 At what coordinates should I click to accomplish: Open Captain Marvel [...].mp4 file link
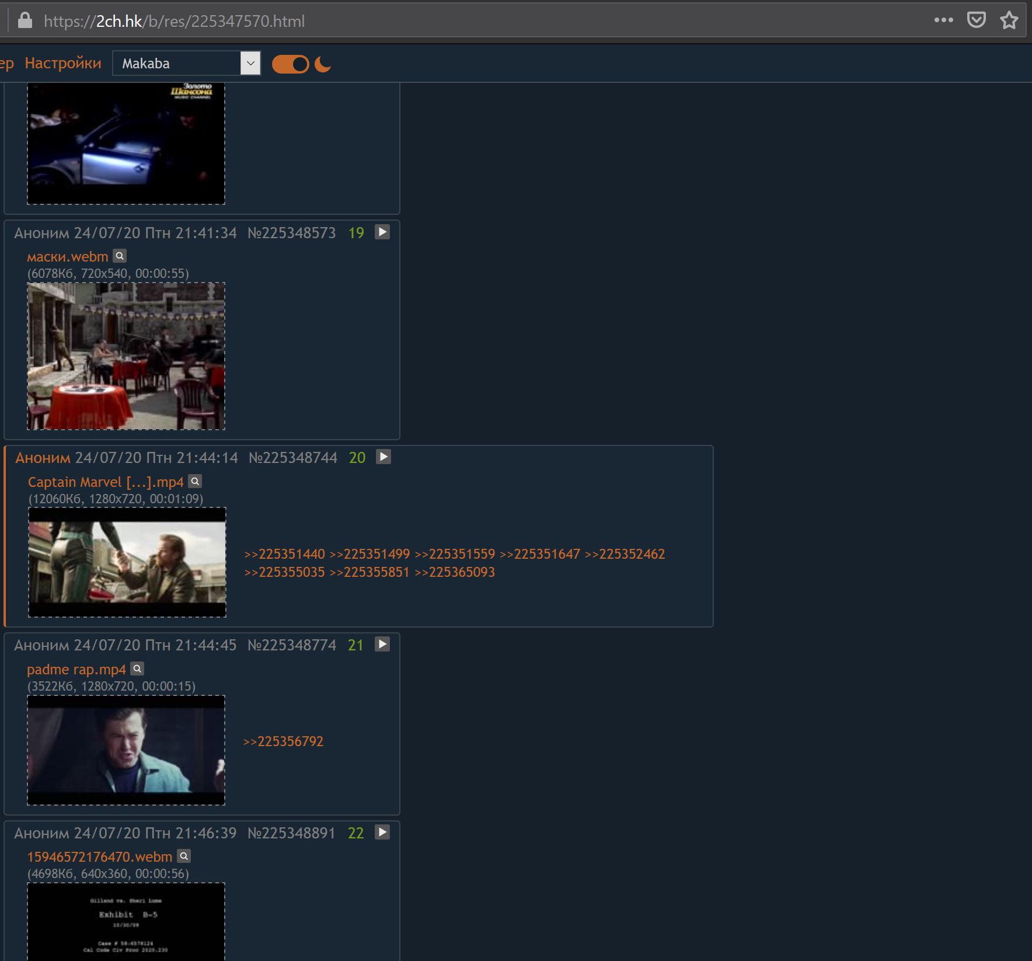pyautogui.click(x=106, y=482)
